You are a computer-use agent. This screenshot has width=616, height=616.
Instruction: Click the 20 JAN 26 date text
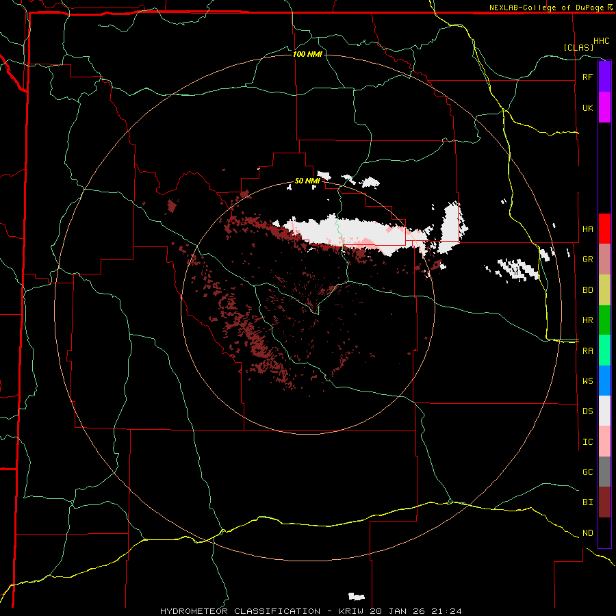click(398, 611)
